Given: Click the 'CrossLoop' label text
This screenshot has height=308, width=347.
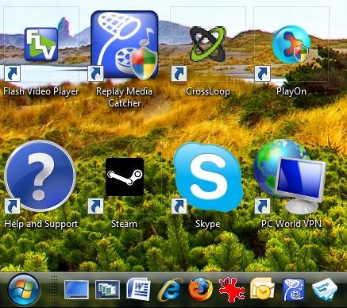Looking at the screenshot, I should click(208, 91).
